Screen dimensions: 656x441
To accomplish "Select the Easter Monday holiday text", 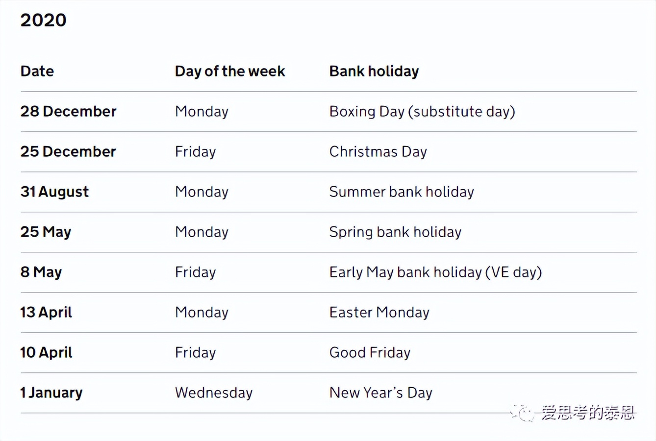I will [379, 313].
